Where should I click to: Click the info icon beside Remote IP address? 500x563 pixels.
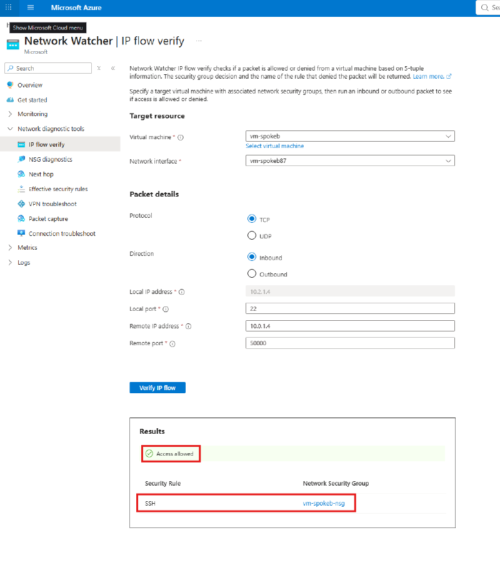tap(188, 326)
